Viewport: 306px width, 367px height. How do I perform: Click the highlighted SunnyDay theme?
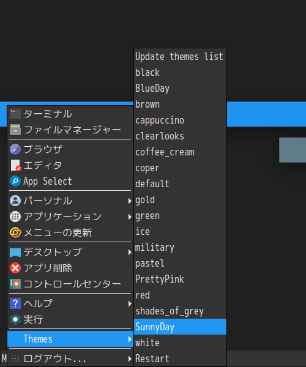pos(180,327)
